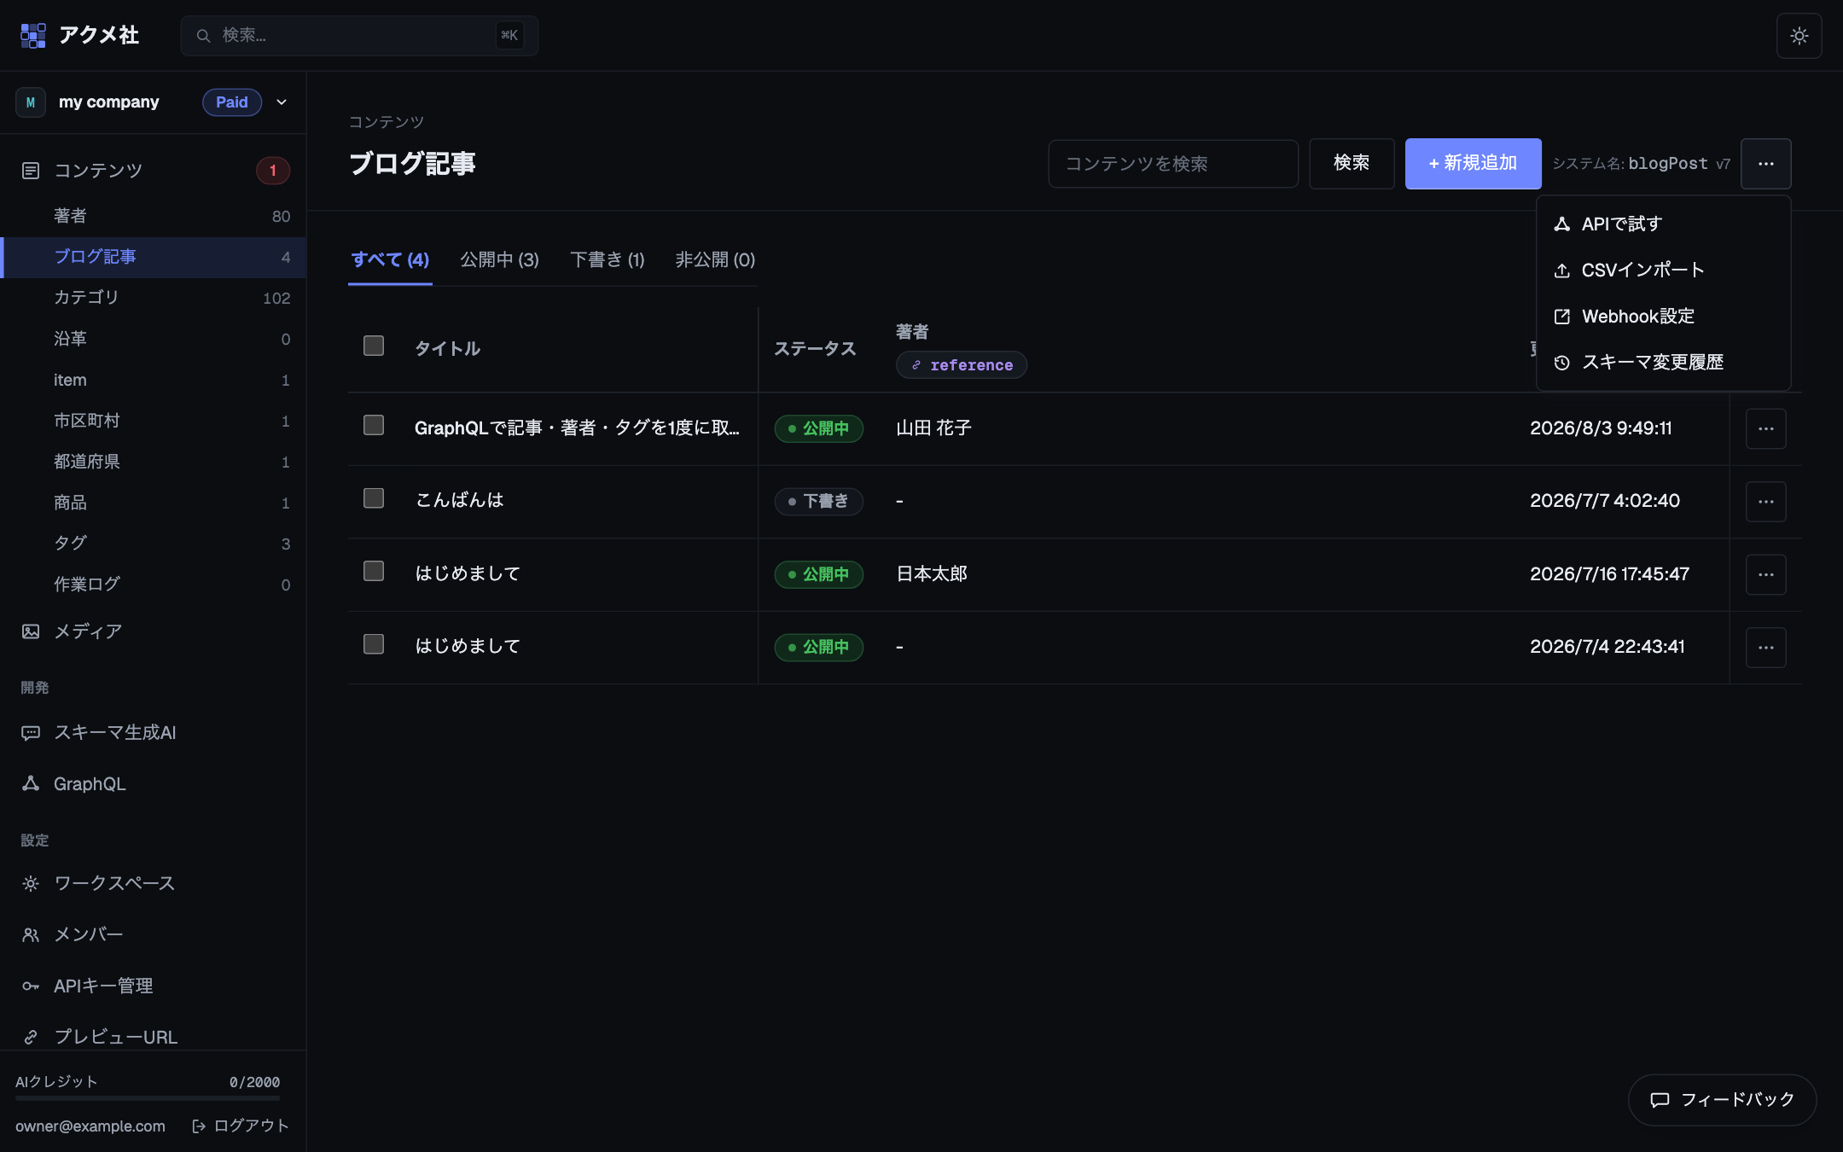Choose APIで試す from the menu
1843x1152 pixels.
pyautogui.click(x=1663, y=224)
